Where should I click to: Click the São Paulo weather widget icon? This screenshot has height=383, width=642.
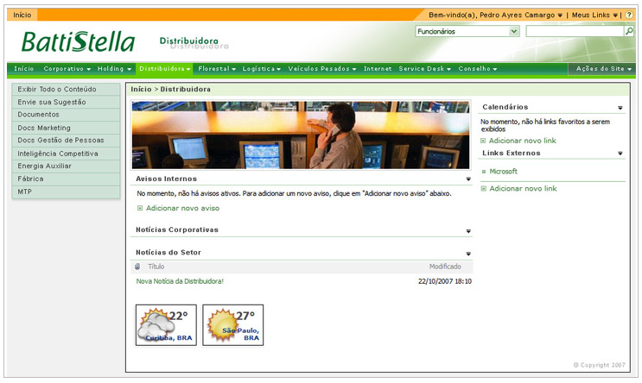coord(233,325)
